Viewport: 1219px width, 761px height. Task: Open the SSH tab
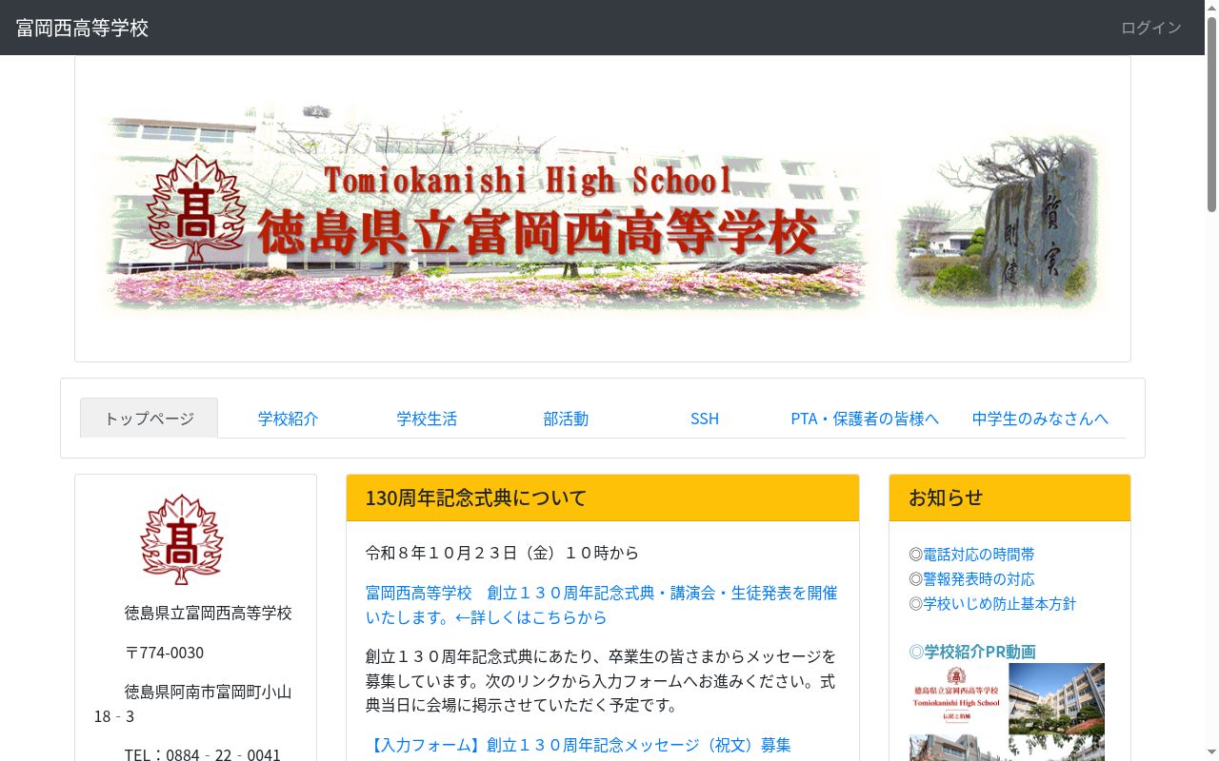705,419
